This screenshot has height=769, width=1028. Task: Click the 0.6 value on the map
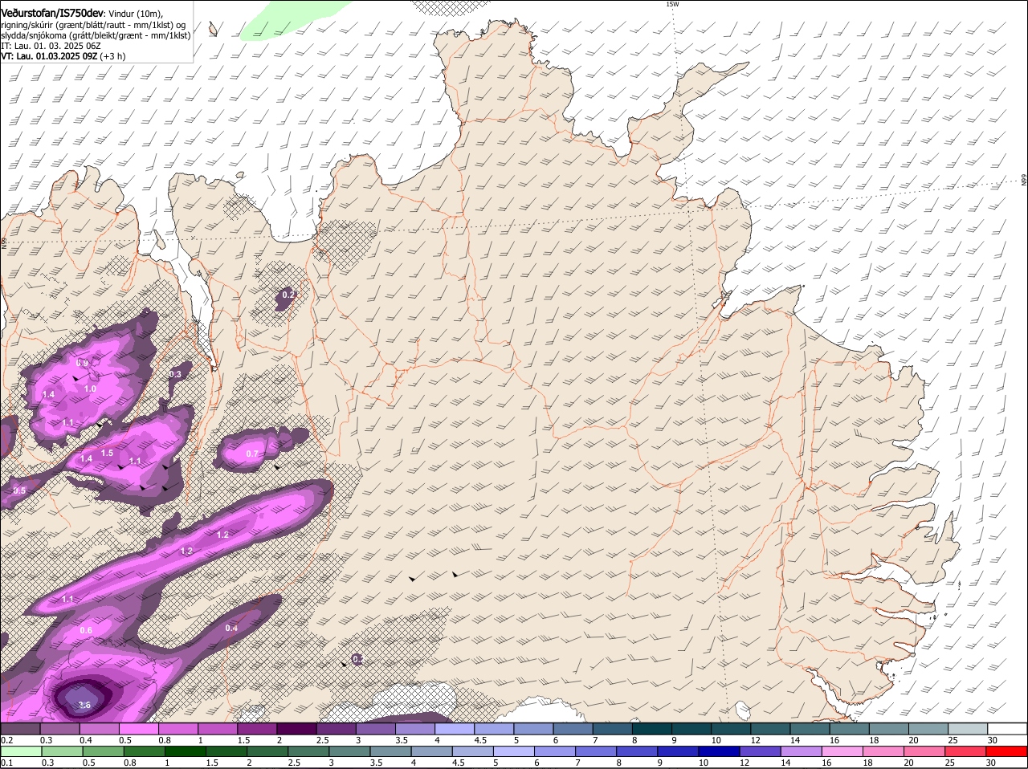pos(86,630)
